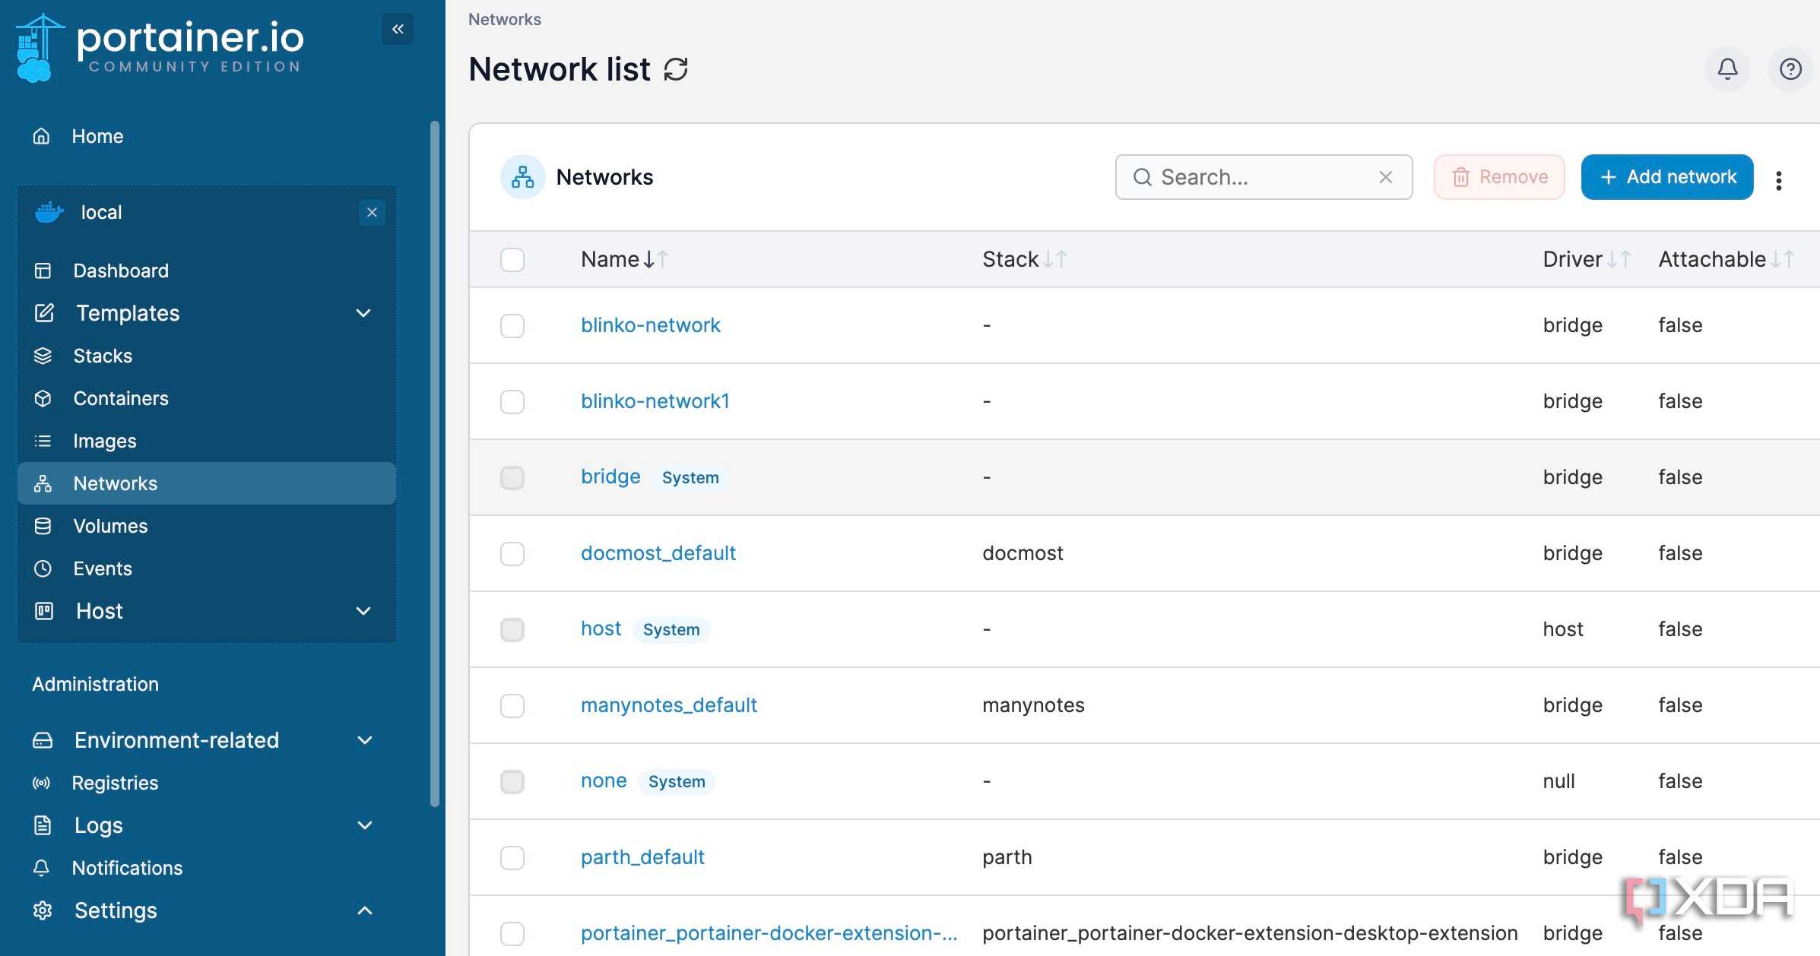
Task: Open the help question-mark icon
Action: 1790,69
